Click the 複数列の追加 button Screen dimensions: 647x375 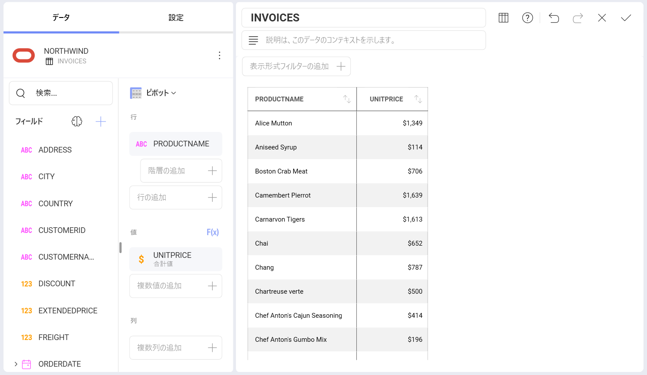(x=176, y=348)
